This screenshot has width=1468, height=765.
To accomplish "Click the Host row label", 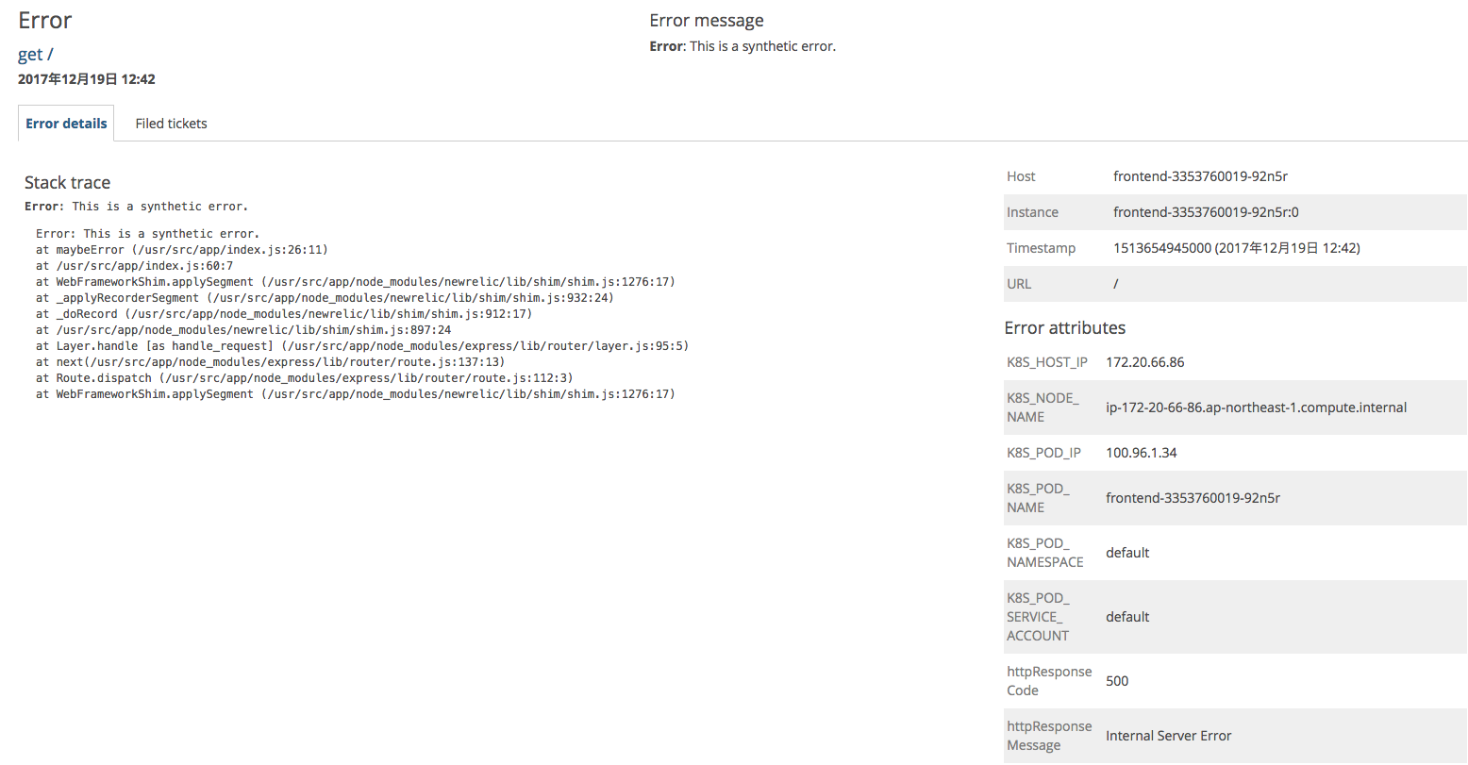I will pyautogui.click(x=1021, y=176).
